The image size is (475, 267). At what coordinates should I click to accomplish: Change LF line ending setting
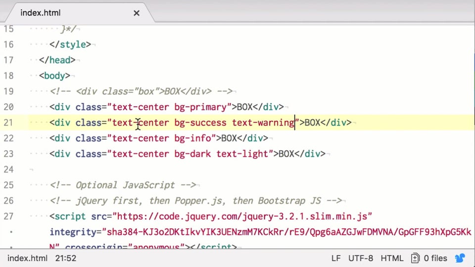click(336, 258)
